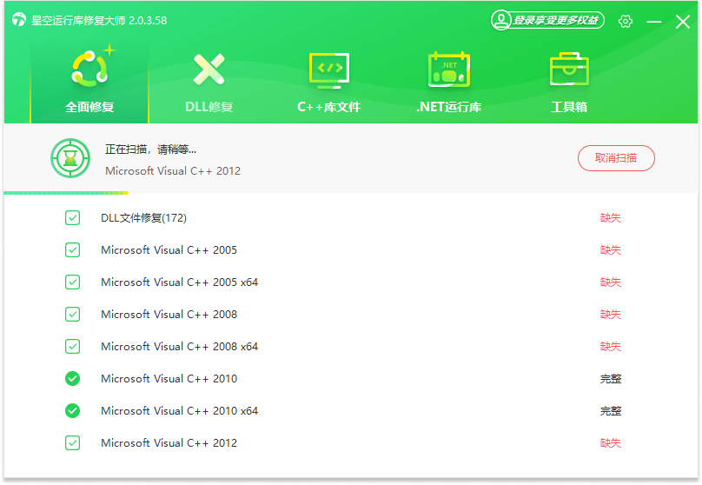This screenshot has width=702, height=485.
Task: Toggle Microsoft Visual C++ 2012 checkbox
Action: click(72, 443)
